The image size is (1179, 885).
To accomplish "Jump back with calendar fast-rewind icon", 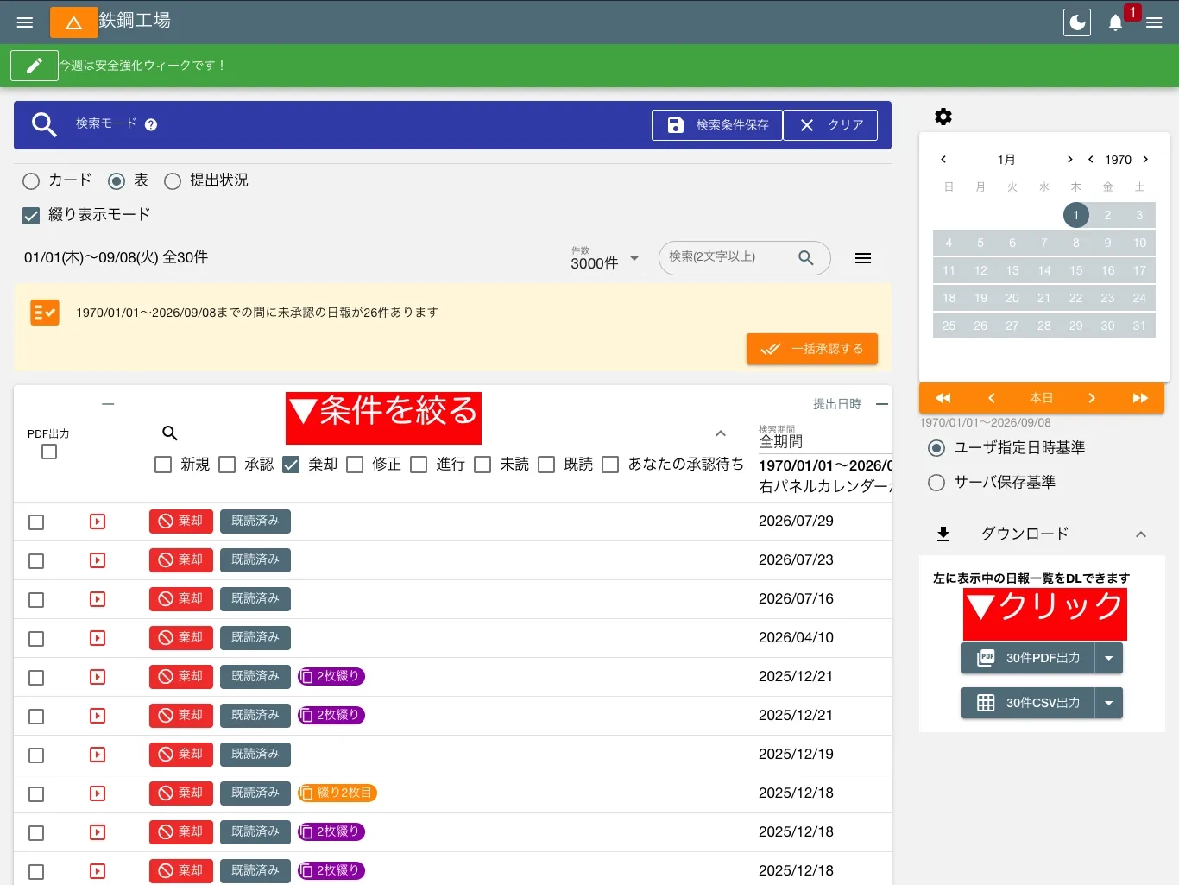I will coord(943,398).
